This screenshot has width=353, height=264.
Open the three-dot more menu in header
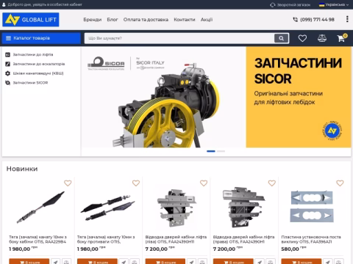[347, 19]
